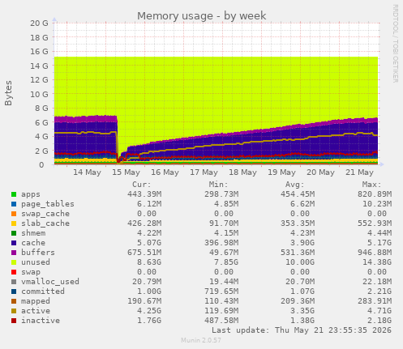Click the cache current value 5.07G
Image resolution: width=403 pixels, height=349 pixels.
pyautogui.click(x=149, y=243)
